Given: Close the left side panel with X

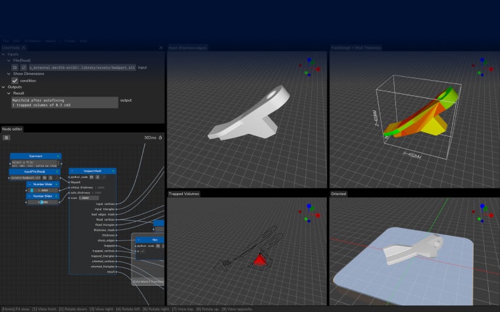Looking at the screenshot, I should 161,48.
